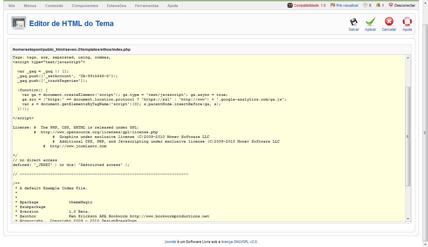Click the 'Tags: tags, are, separated' line
The image size is (428, 247).
point(62,57)
